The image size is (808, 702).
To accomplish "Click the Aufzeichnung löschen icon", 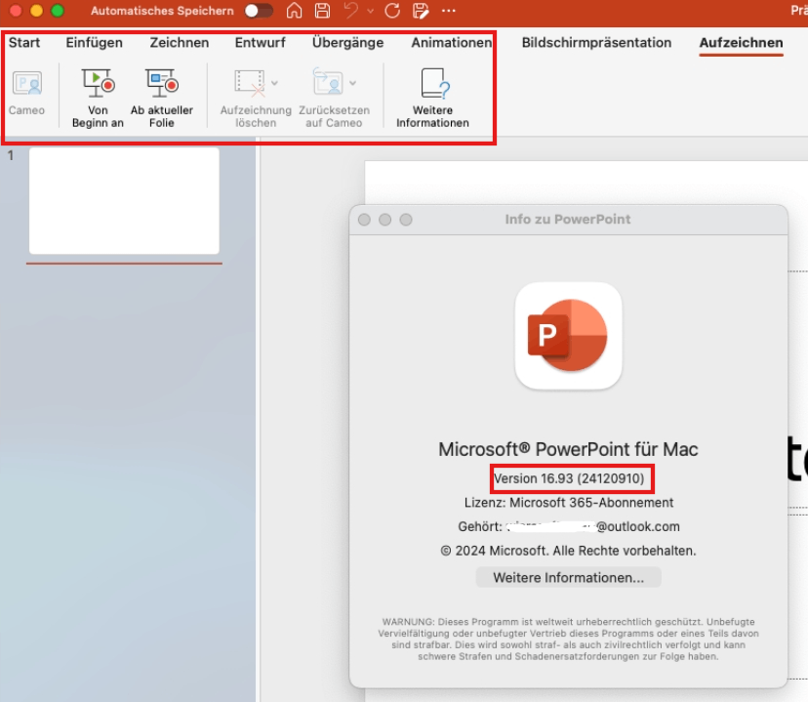I will (x=250, y=83).
